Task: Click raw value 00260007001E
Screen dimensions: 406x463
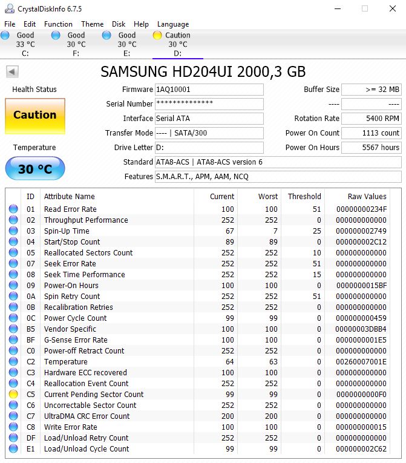Action: coord(361,361)
